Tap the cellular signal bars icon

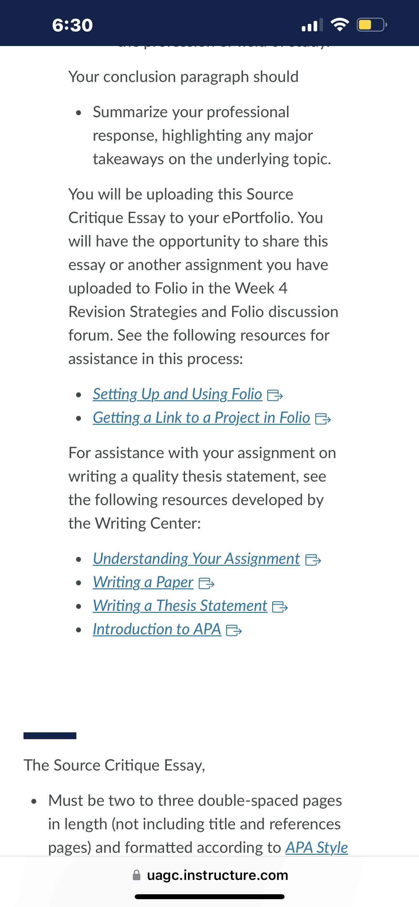[x=312, y=25]
